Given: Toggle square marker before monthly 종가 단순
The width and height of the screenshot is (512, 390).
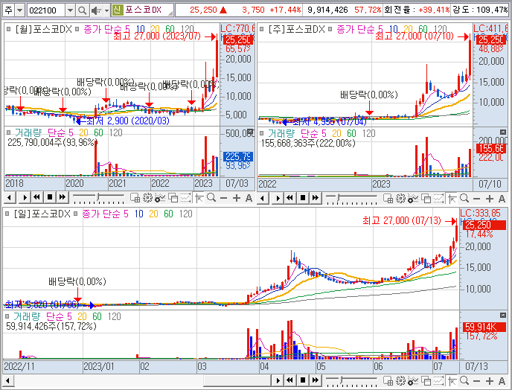Looking at the screenshot, I should point(77,29).
